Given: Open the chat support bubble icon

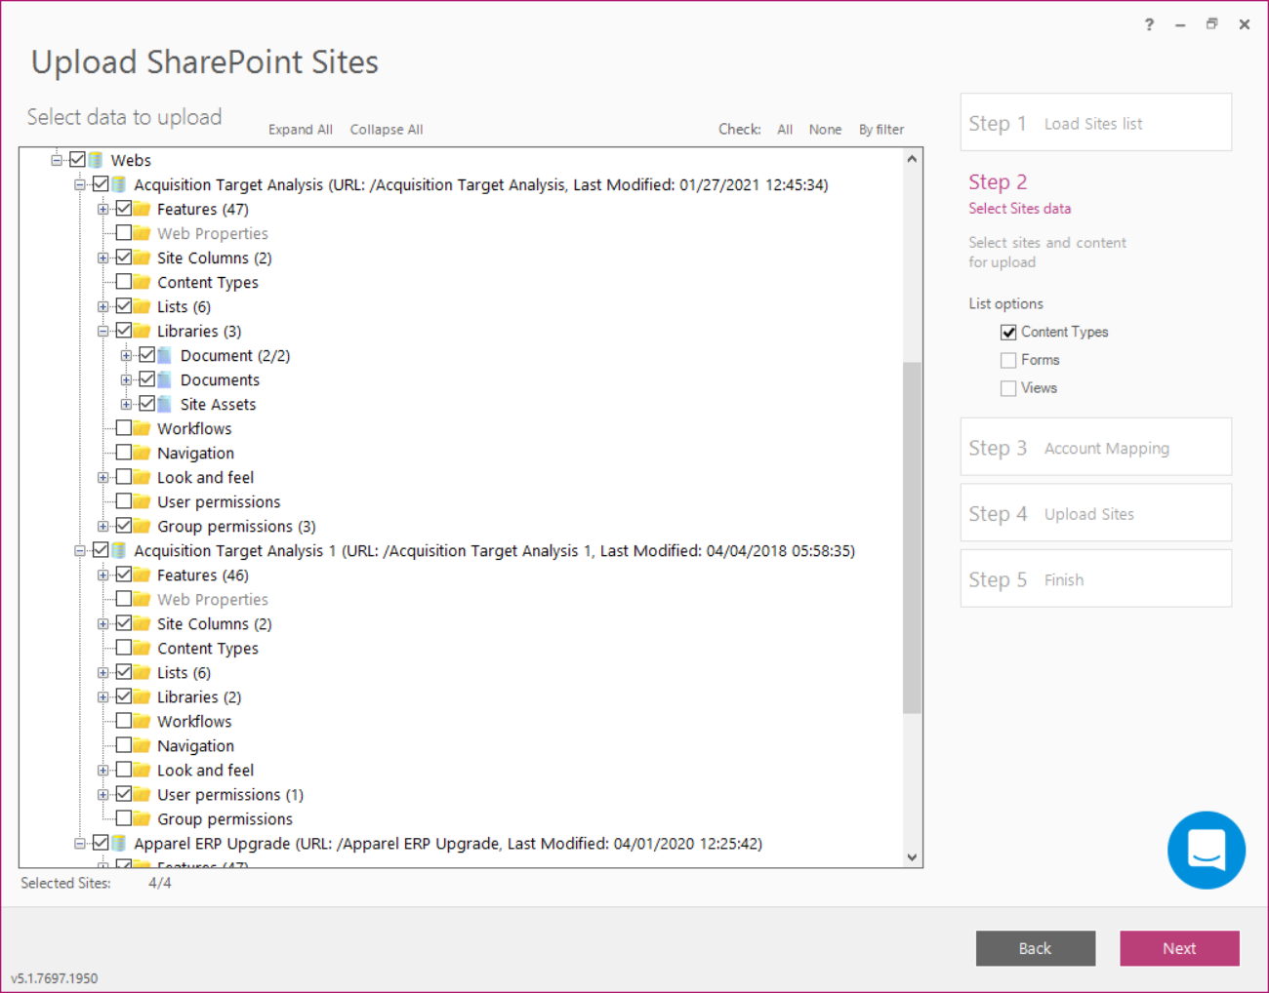Looking at the screenshot, I should (x=1206, y=850).
